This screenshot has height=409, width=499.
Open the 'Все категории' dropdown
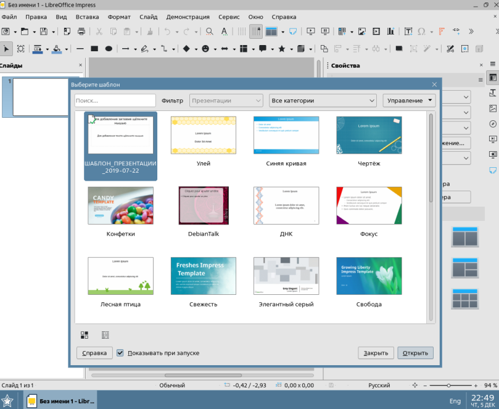pyautogui.click(x=323, y=101)
